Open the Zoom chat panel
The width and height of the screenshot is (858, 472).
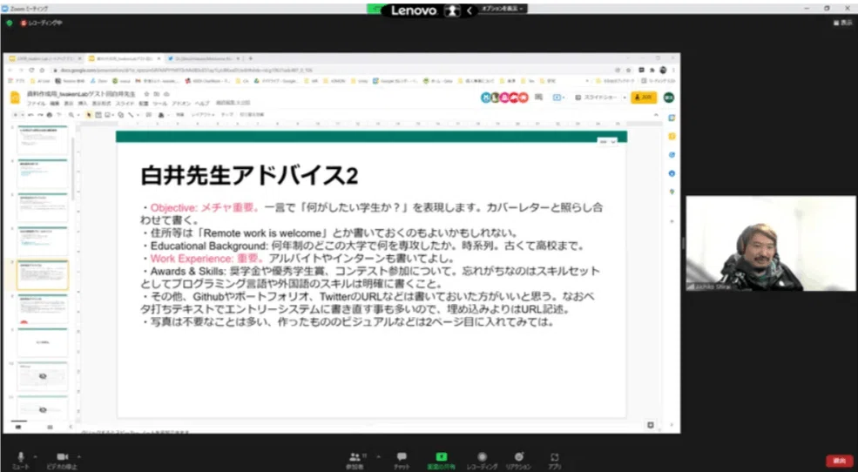point(402,461)
